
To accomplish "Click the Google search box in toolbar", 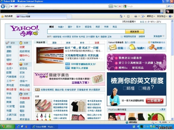I will [x=145, y=6].
